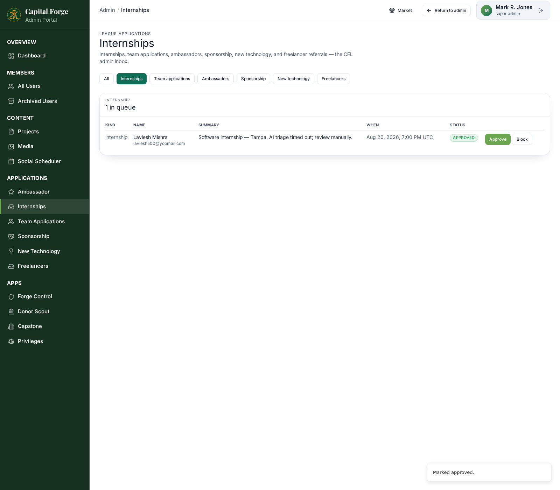Go to Archived Users
The image size is (560, 490).
(x=45, y=101)
